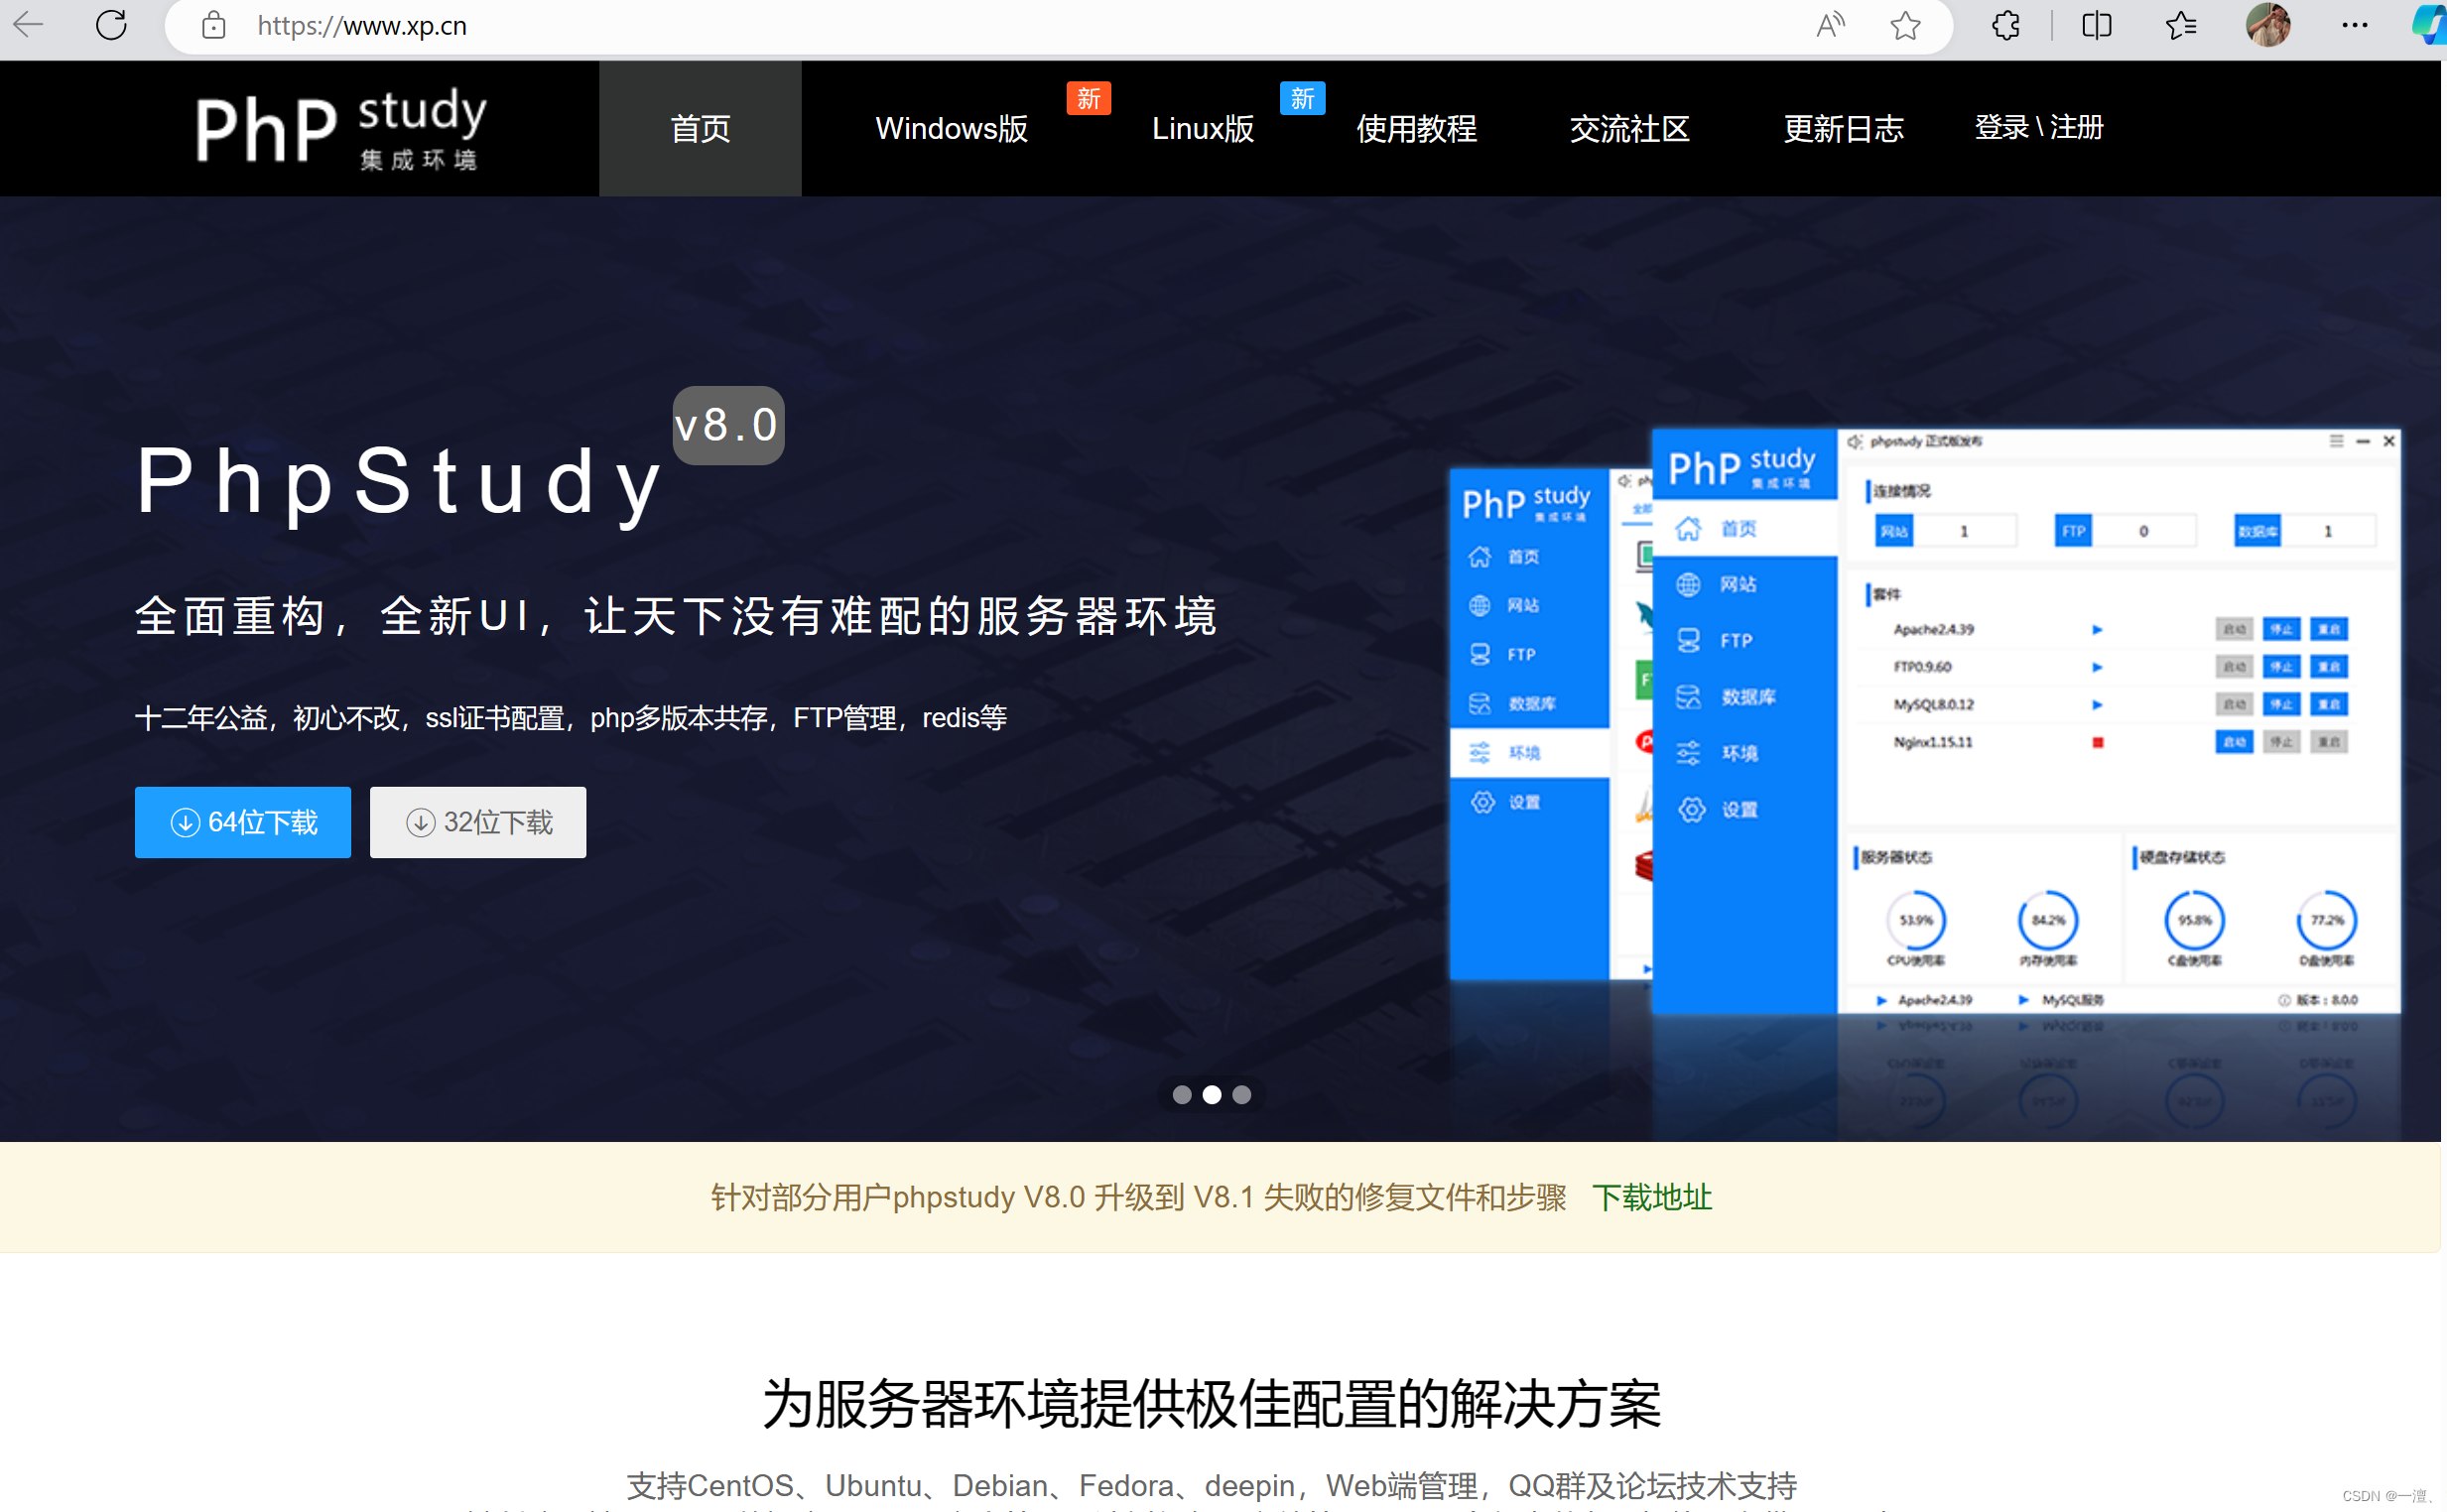Open the Collections panel

click(x=2182, y=25)
